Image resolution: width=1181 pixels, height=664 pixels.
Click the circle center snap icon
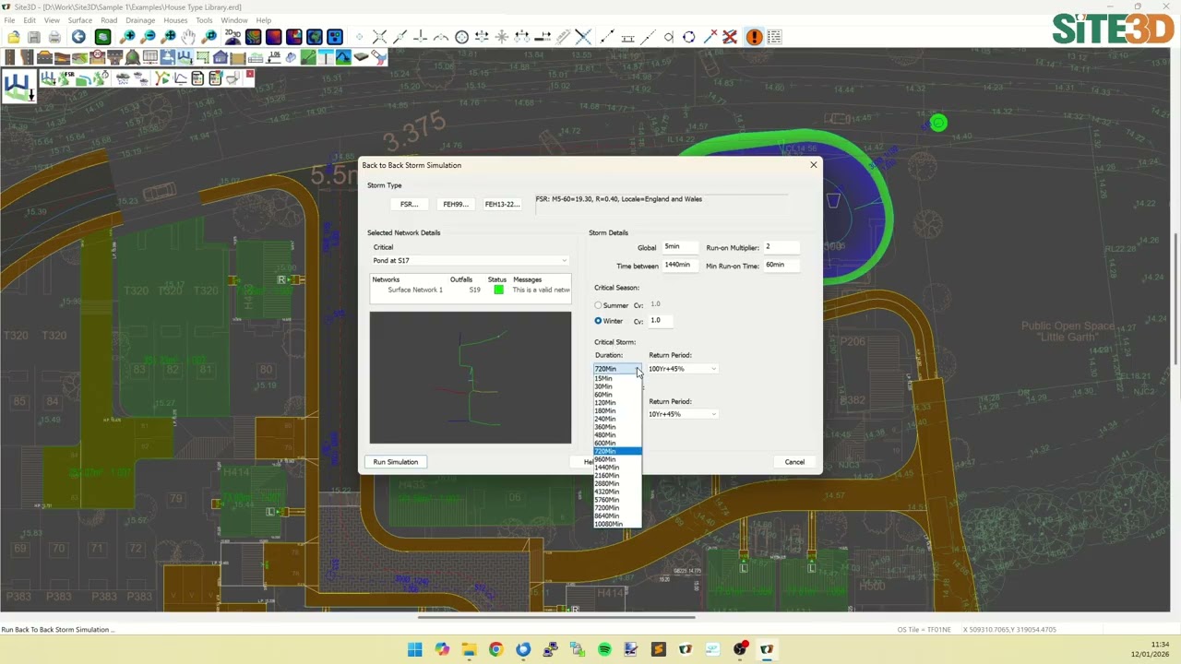462,37
